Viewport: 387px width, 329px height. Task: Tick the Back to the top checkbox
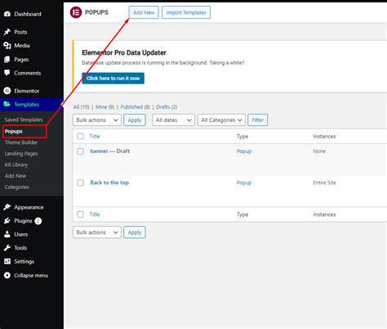pos(80,183)
